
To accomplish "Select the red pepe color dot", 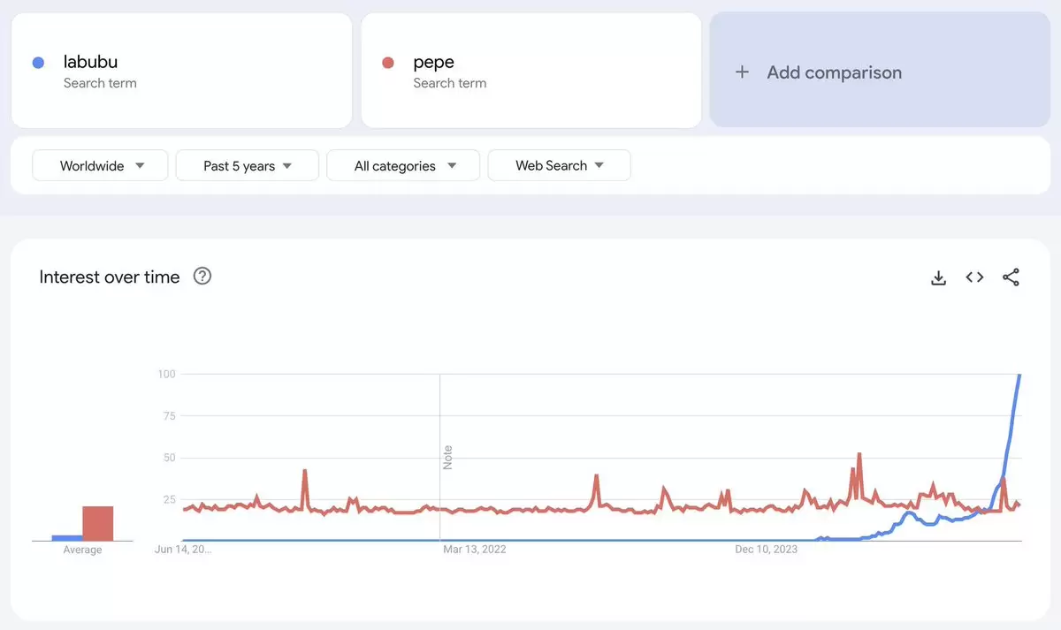I will tap(387, 63).
